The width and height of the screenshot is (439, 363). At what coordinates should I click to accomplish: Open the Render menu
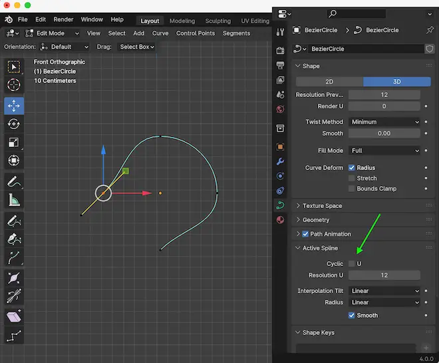(63, 20)
